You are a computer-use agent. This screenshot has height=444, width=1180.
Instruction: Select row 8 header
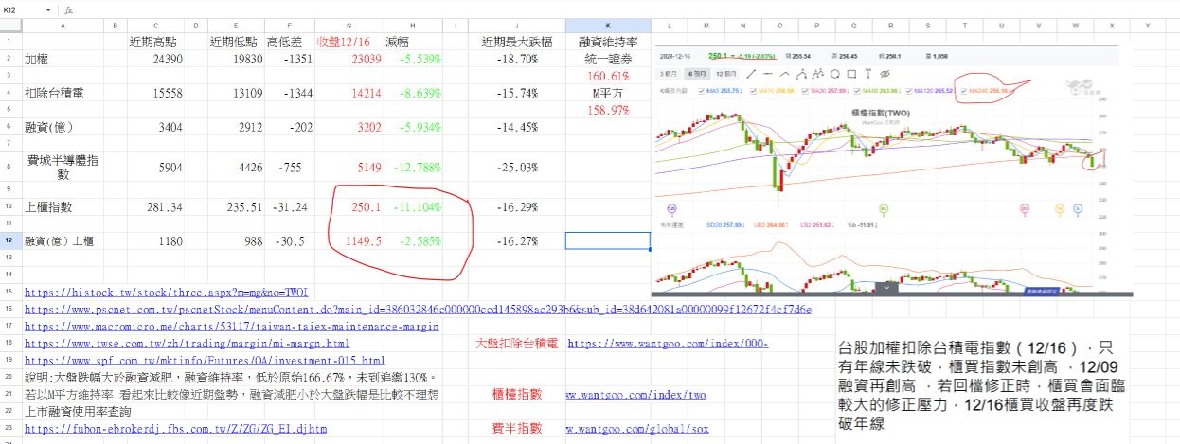[x=10, y=168]
